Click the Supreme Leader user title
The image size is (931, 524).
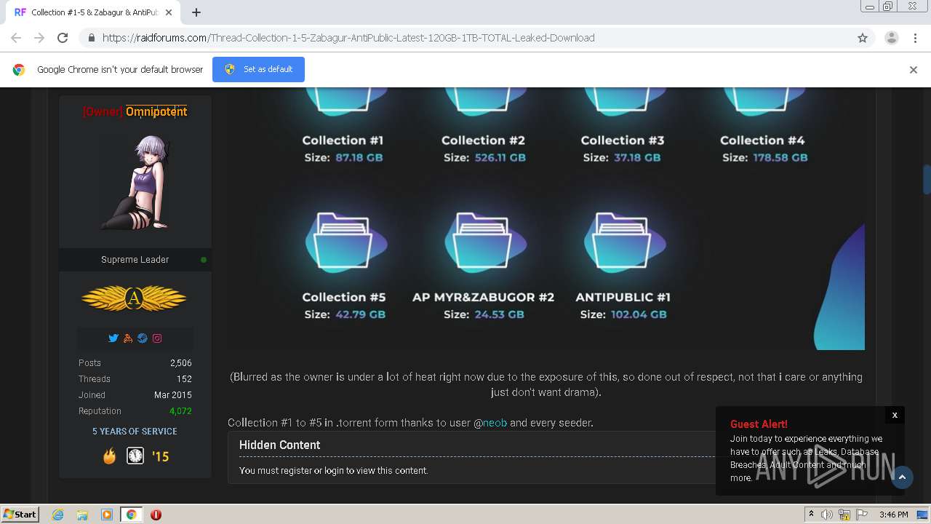pyautogui.click(x=135, y=260)
